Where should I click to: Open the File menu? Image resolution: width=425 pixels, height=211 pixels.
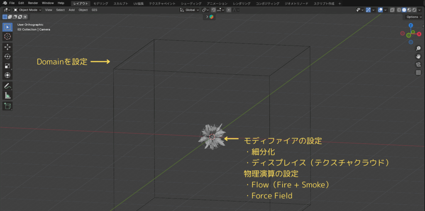(x=12, y=3)
